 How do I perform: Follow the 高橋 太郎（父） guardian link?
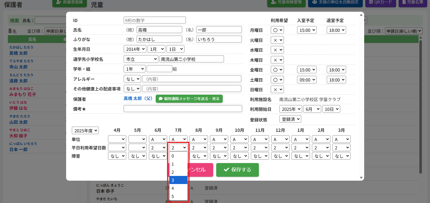point(138,99)
